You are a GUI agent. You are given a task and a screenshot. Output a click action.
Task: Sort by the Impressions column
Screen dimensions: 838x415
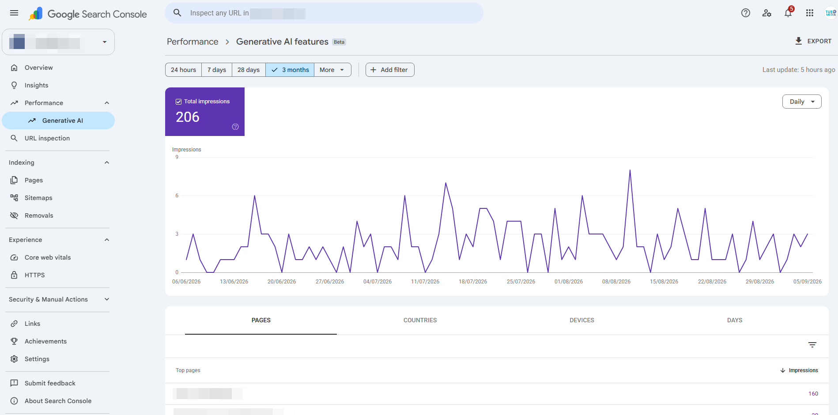(x=799, y=370)
